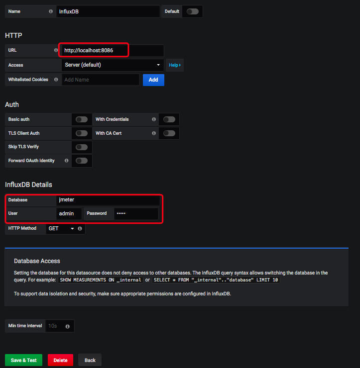Enable the Skip TLS Verify toggle
This screenshot has width=360, height=368.
click(x=82, y=147)
